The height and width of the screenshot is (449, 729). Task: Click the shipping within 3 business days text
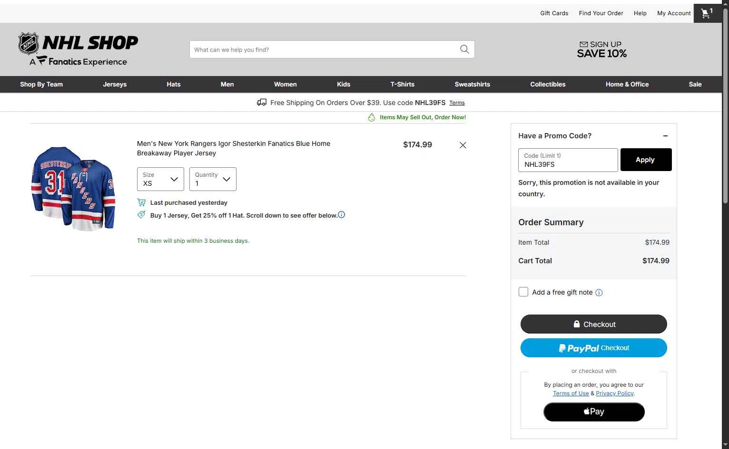click(193, 241)
